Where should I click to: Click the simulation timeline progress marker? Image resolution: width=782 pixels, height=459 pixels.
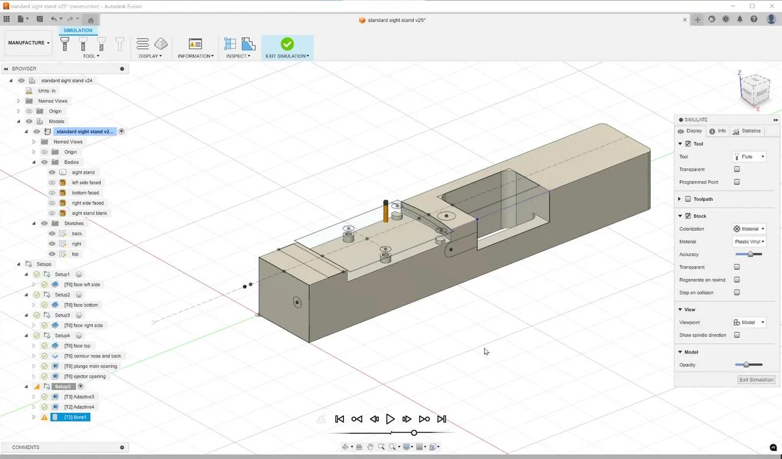click(414, 433)
